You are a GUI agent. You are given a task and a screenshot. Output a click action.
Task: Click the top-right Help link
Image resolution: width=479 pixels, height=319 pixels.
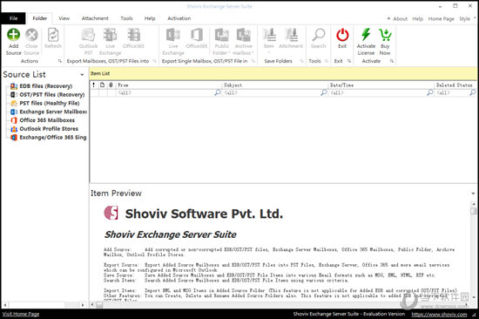click(x=417, y=18)
